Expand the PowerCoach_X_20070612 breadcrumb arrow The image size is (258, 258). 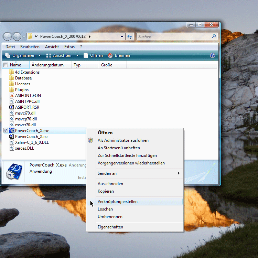coord(90,36)
